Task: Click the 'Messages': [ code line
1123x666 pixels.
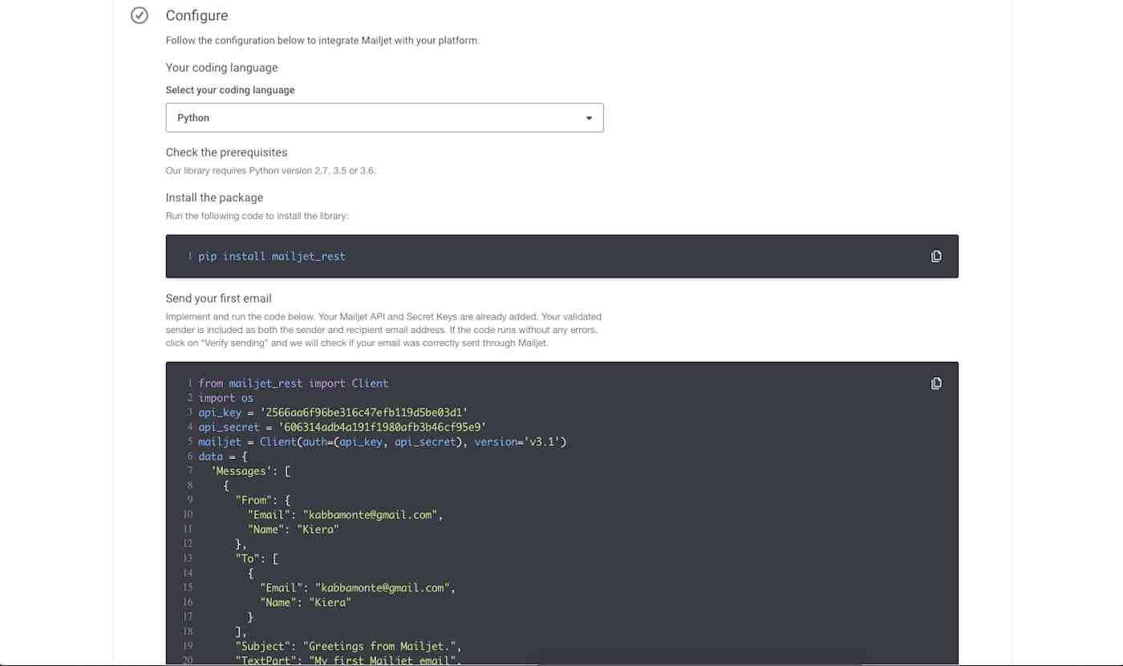Action: click(x=250, y=471)
